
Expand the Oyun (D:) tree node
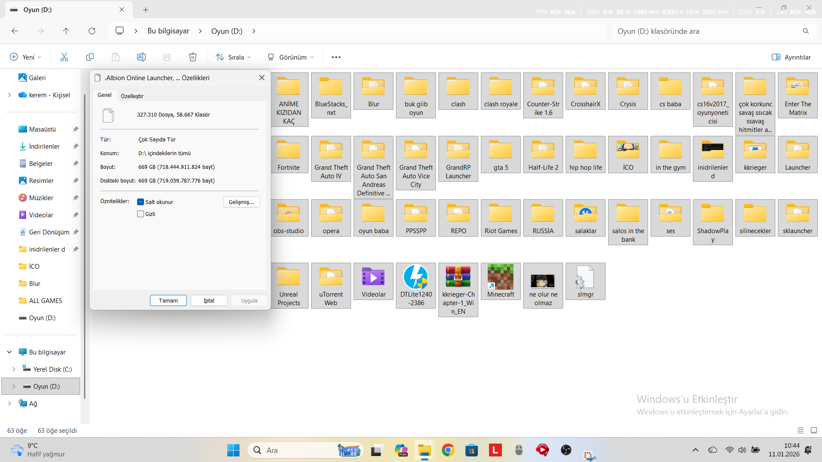tap(14, 386)
